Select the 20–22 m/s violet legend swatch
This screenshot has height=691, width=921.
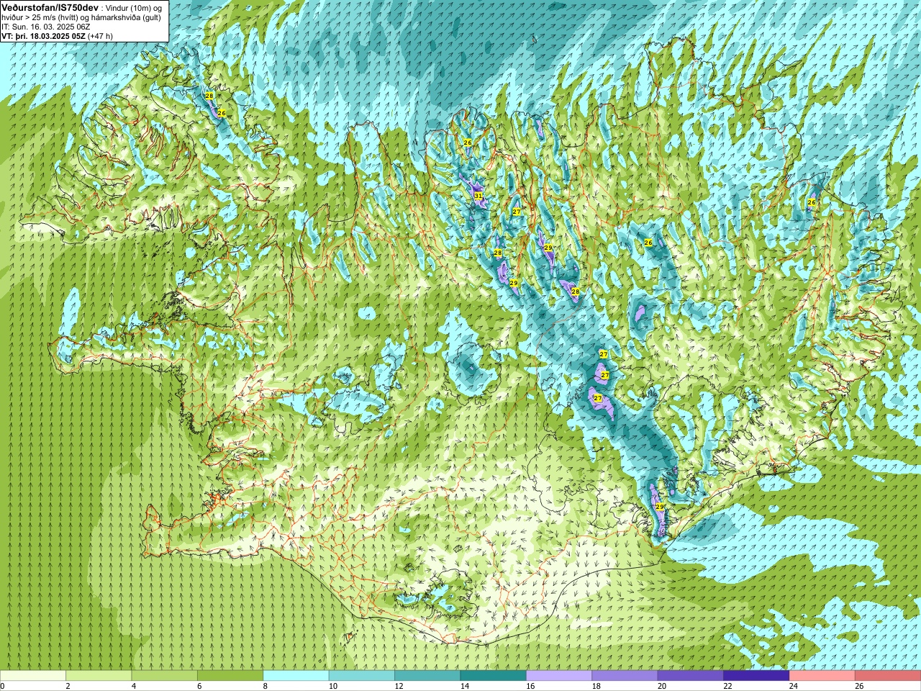(691, 676)
